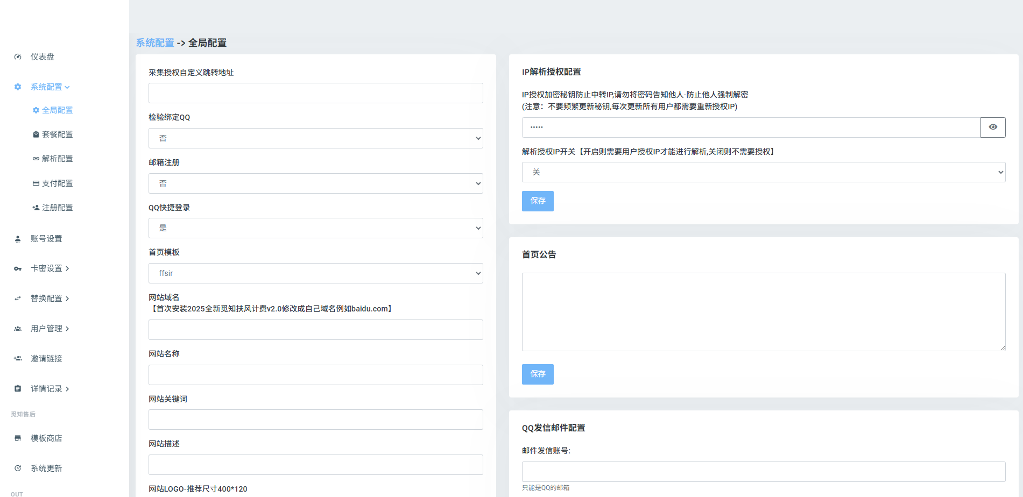Open the 解析授权IP开关 dropdown
Image resolution: width=1023 pixels, height=497 pixels.
[763, 172]
